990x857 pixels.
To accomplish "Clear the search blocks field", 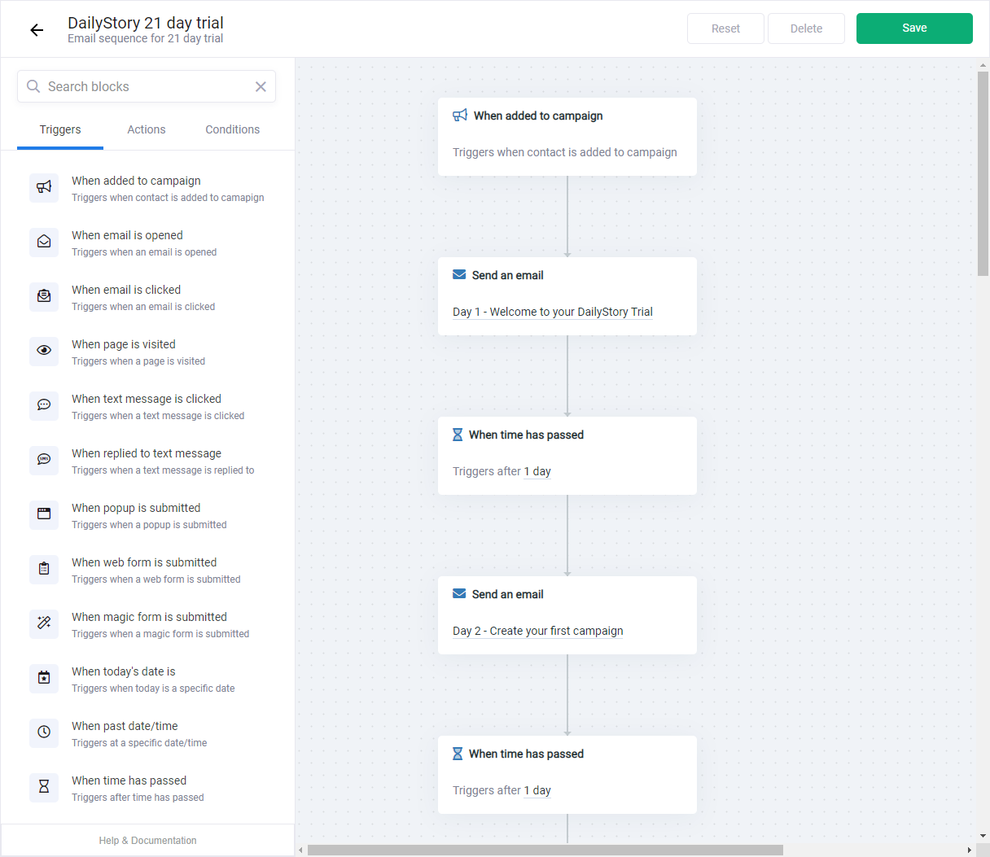I will [261, 86].
